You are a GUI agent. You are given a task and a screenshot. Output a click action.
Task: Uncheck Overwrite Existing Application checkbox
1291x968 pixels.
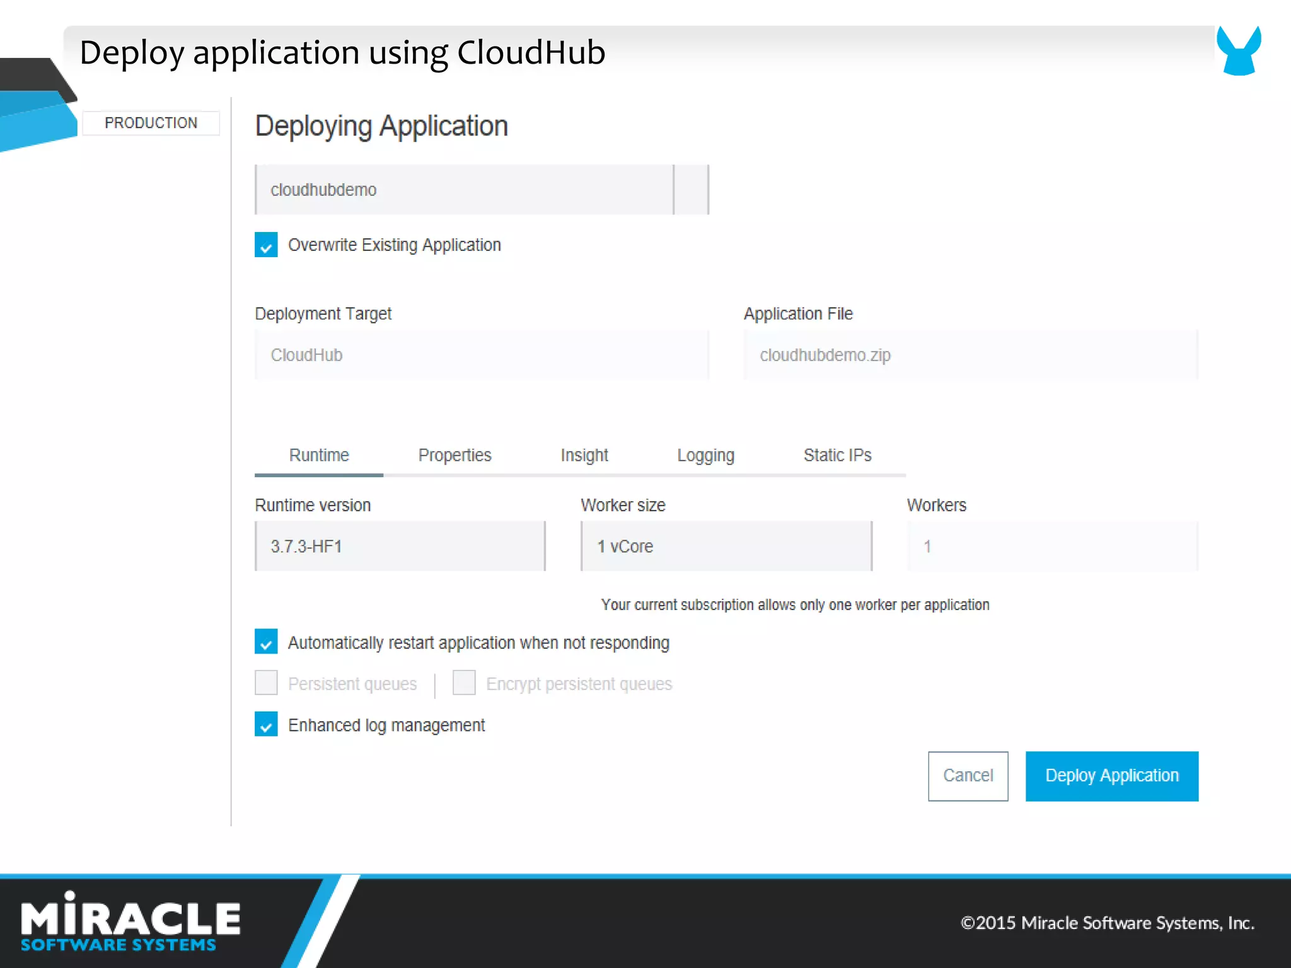pyautogui.click(x=266, y=245)
